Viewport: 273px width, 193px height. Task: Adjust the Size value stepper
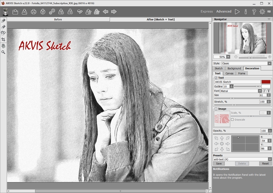269,95
